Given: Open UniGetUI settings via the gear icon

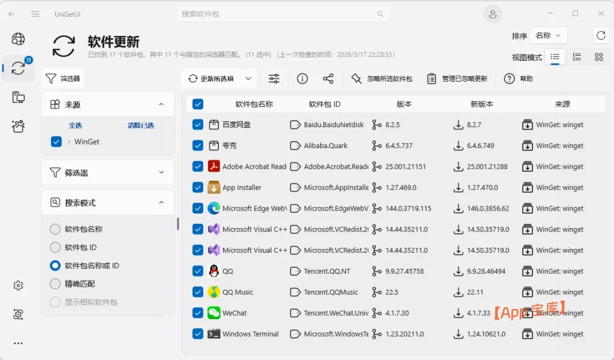Looking at the screenshot, I should [x=17, y=286].
